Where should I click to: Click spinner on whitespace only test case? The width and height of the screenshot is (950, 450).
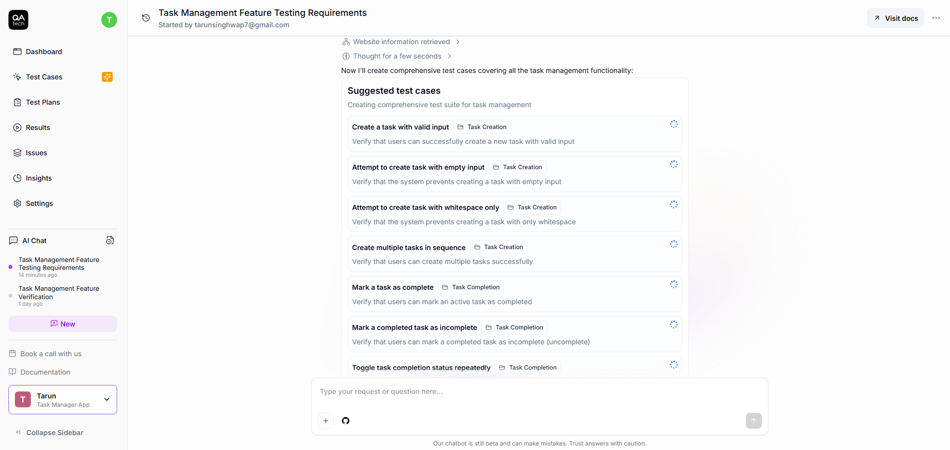[673, 204]
